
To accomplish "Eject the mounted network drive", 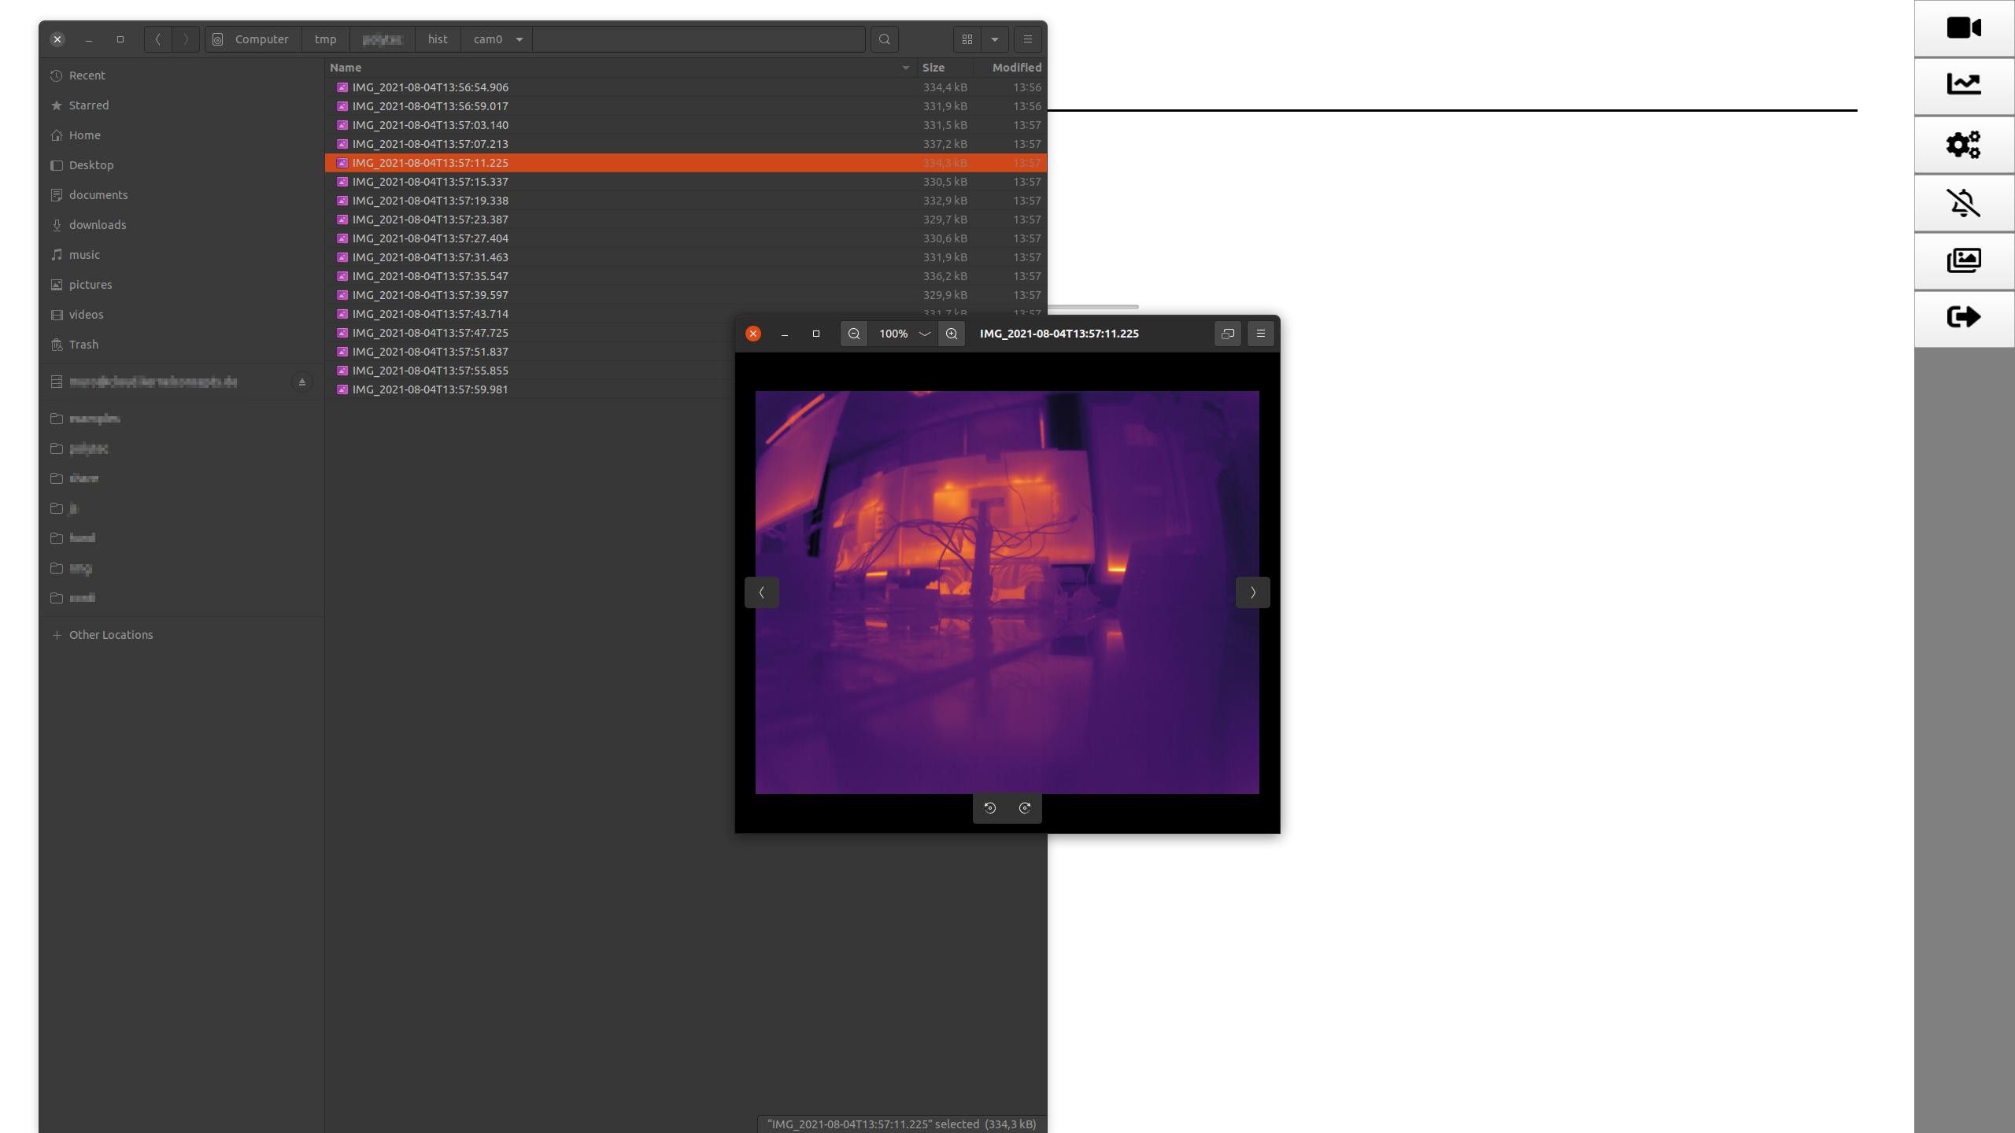I will [x=301, y=382].
